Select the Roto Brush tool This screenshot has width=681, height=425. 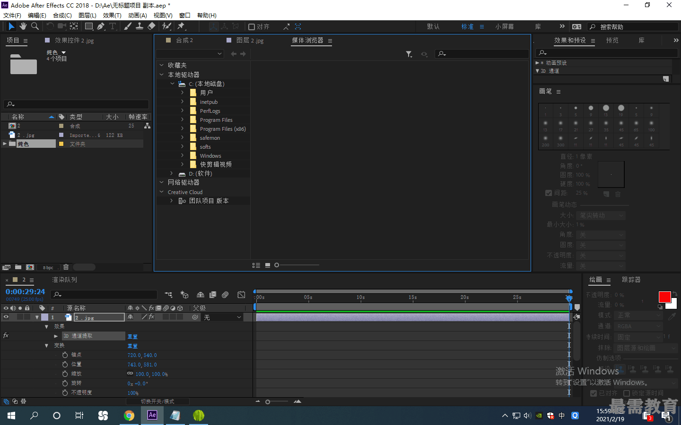pos(166,26)
